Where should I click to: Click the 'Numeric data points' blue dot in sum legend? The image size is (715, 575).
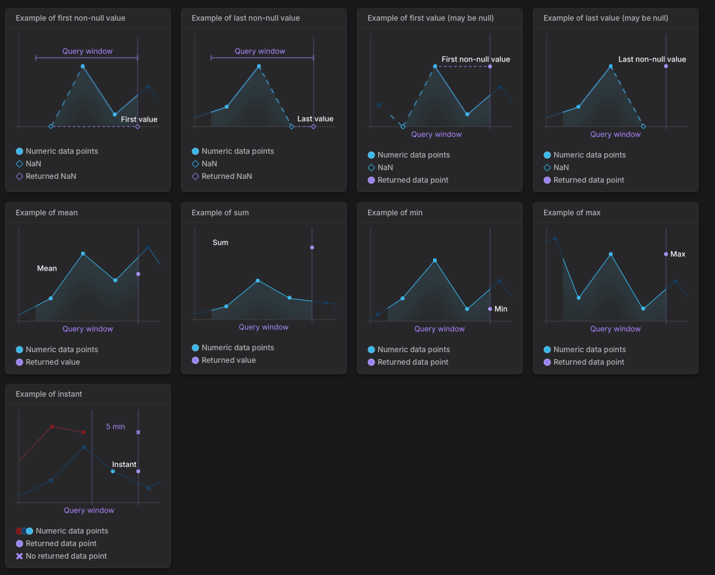pyautogui.click(x=195, y=348)
